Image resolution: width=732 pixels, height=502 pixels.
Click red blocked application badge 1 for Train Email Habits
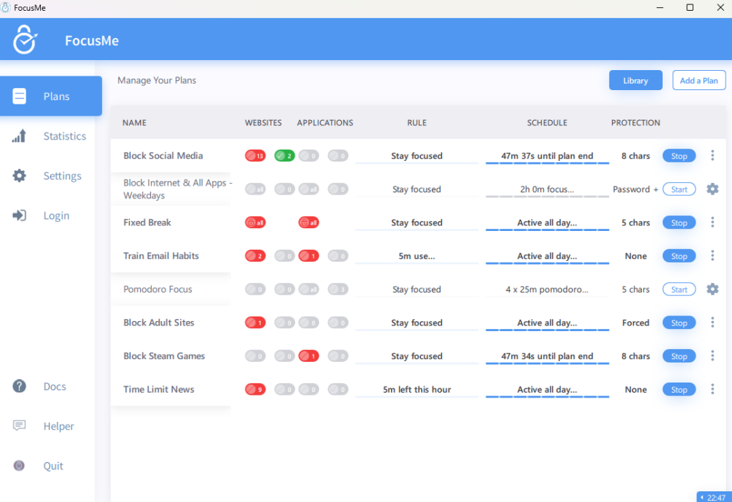pyautogui.click(x=309, y=256)
